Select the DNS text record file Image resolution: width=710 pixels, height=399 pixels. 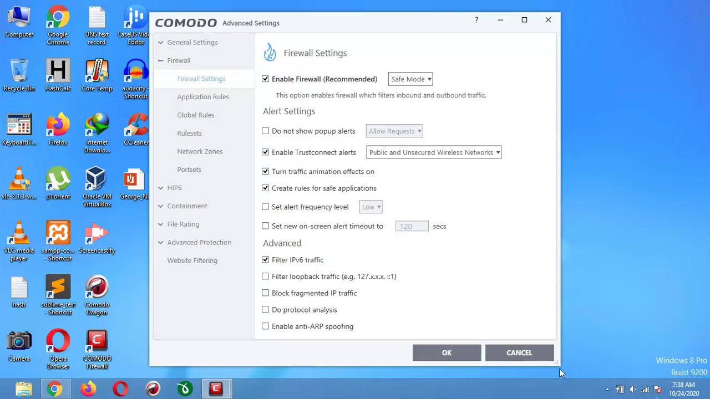point(97,26)
